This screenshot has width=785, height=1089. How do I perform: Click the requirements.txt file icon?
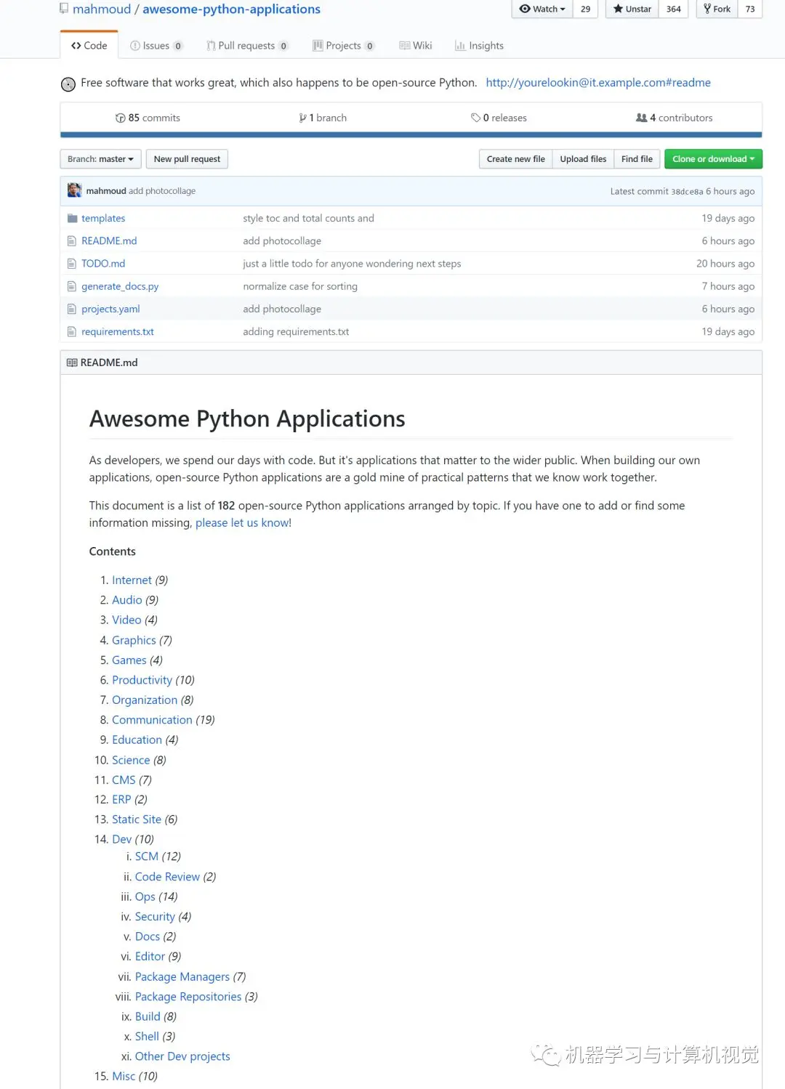(71, 331)
